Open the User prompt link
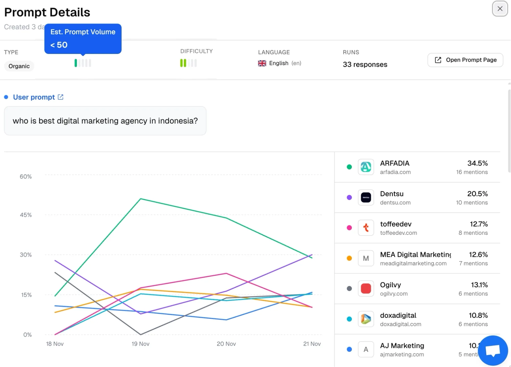 34,97
